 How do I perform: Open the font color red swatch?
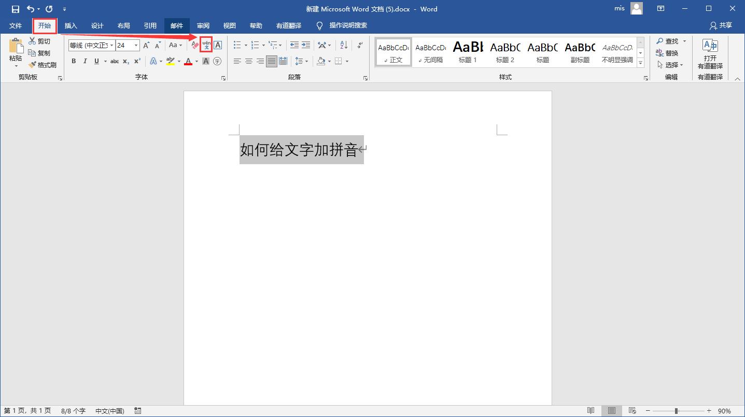click(188, 61)
